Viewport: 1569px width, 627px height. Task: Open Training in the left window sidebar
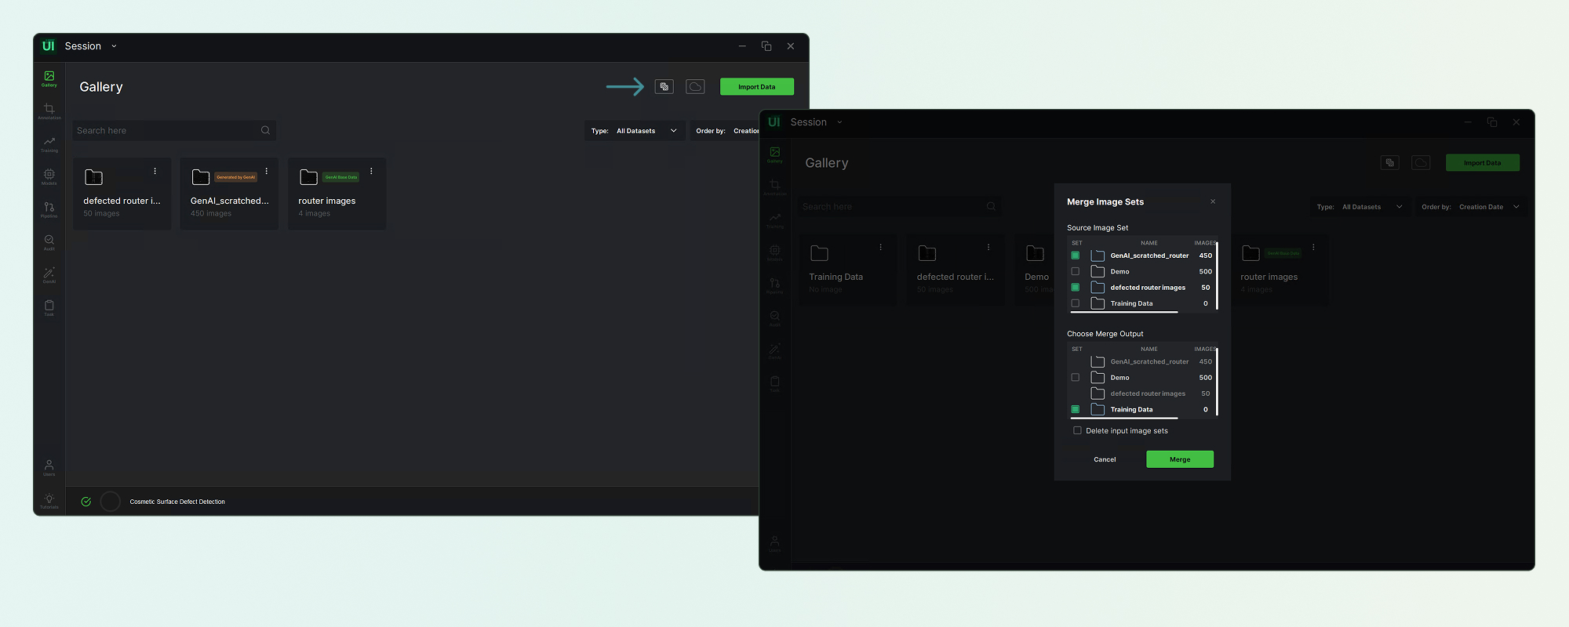[49, 144]
